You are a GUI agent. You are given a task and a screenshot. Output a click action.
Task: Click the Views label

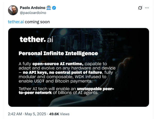65,114
